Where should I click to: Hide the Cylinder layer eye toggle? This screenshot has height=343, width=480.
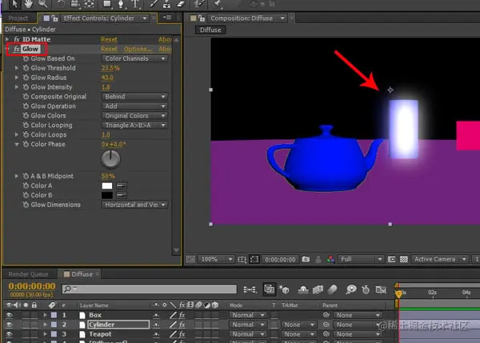(9, 325)
